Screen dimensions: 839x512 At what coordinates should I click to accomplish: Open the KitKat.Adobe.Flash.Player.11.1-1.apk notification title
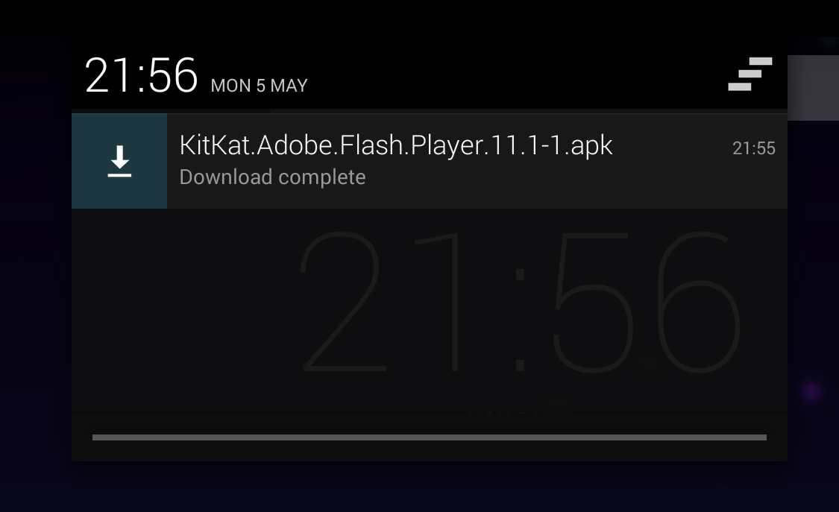[x=395, y=145]
